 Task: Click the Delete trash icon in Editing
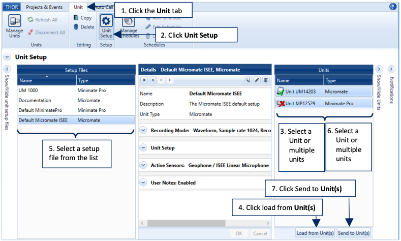(84, 27)
